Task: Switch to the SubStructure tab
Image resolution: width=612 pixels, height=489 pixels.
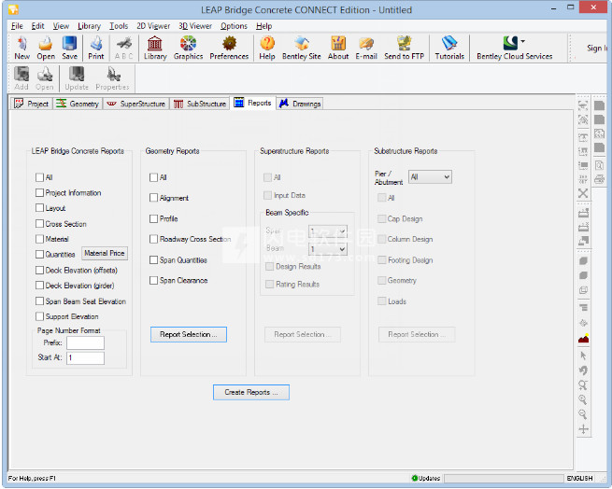Action: click(200, 104)
